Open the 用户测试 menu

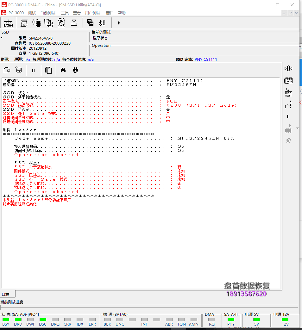pos(93,13)
